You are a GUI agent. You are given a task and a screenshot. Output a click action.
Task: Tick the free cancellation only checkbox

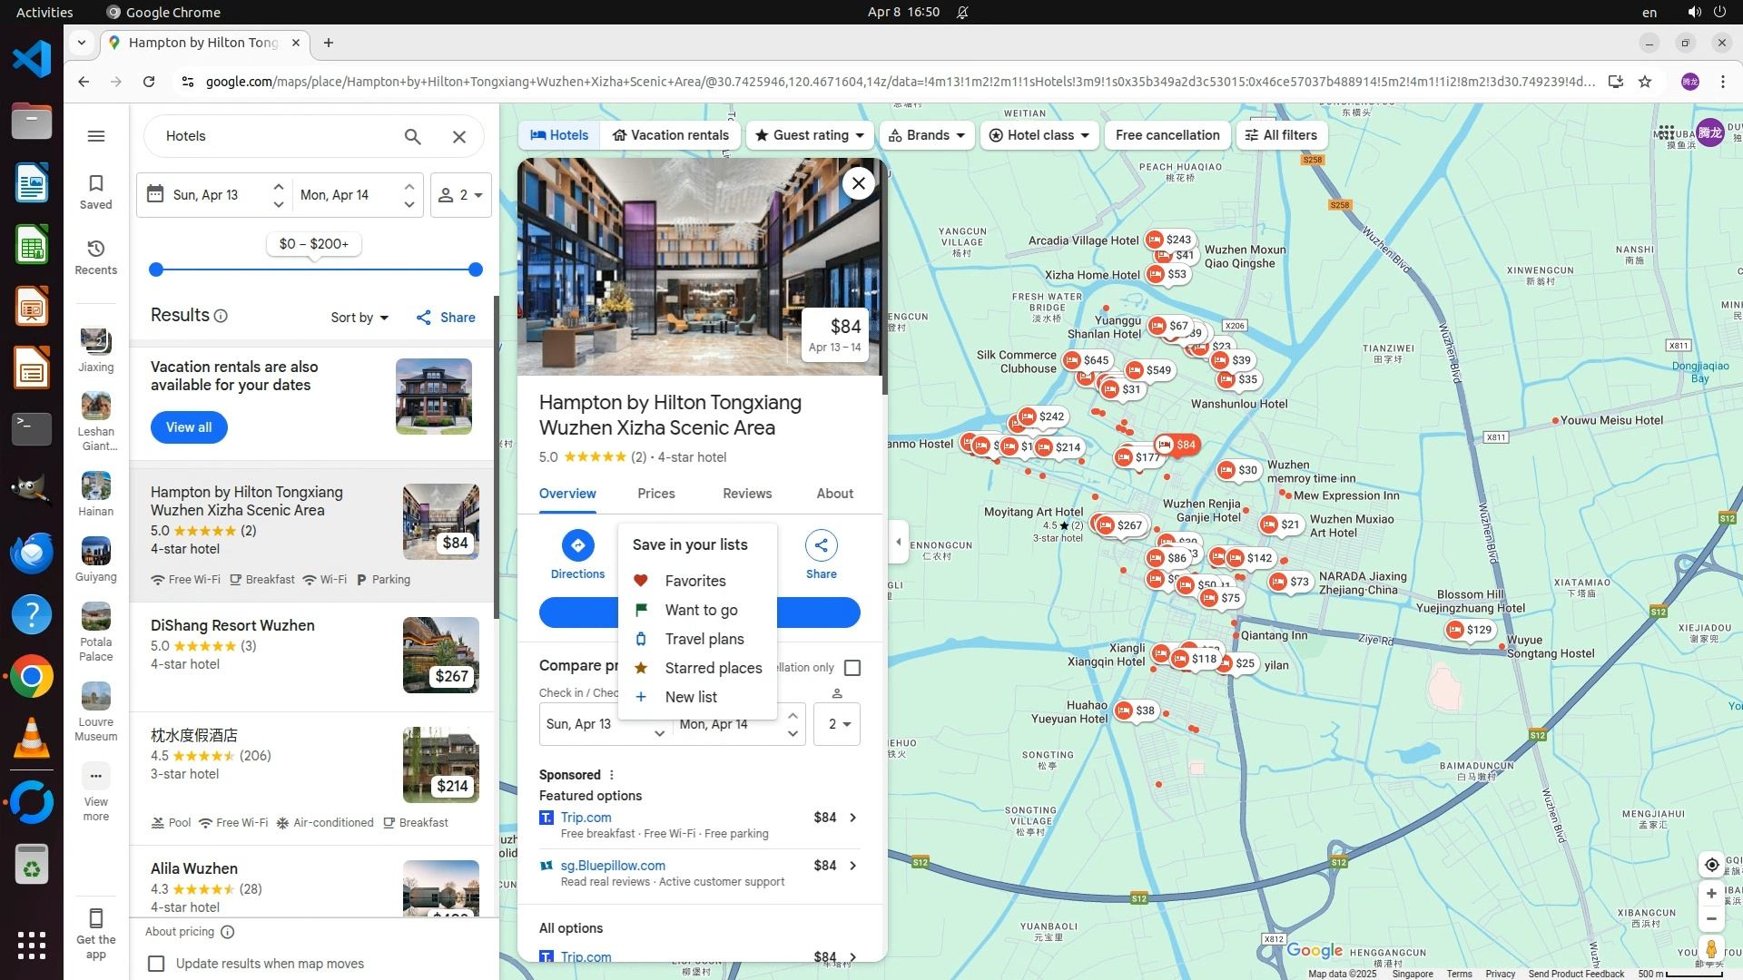[x=852, y=668]
